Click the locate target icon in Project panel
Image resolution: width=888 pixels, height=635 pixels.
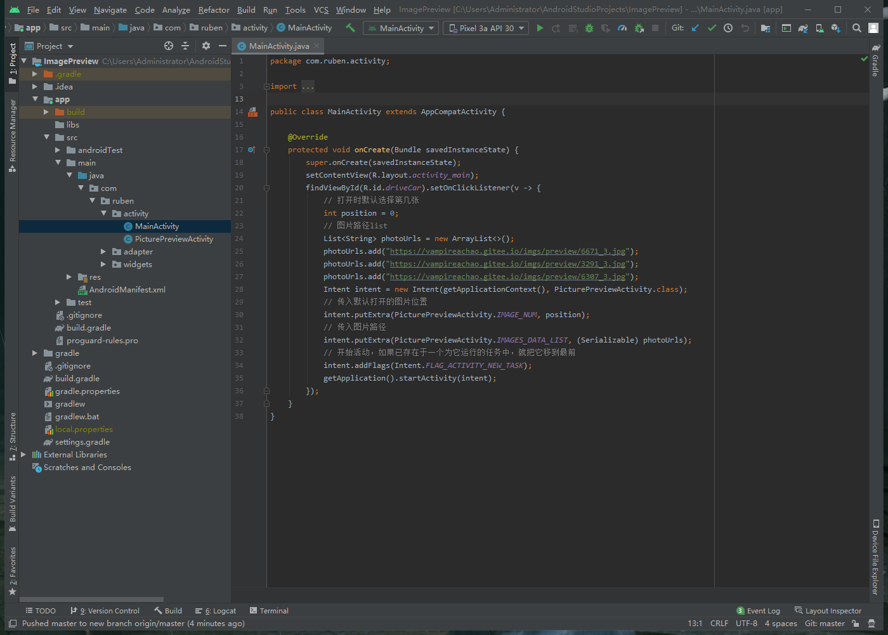[x=169, y=46]
